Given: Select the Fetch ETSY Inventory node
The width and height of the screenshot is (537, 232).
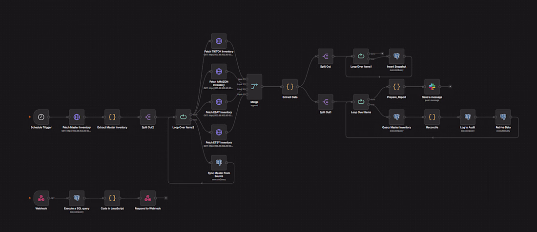Looking at the screenshot, I should (x=219, y=132).
